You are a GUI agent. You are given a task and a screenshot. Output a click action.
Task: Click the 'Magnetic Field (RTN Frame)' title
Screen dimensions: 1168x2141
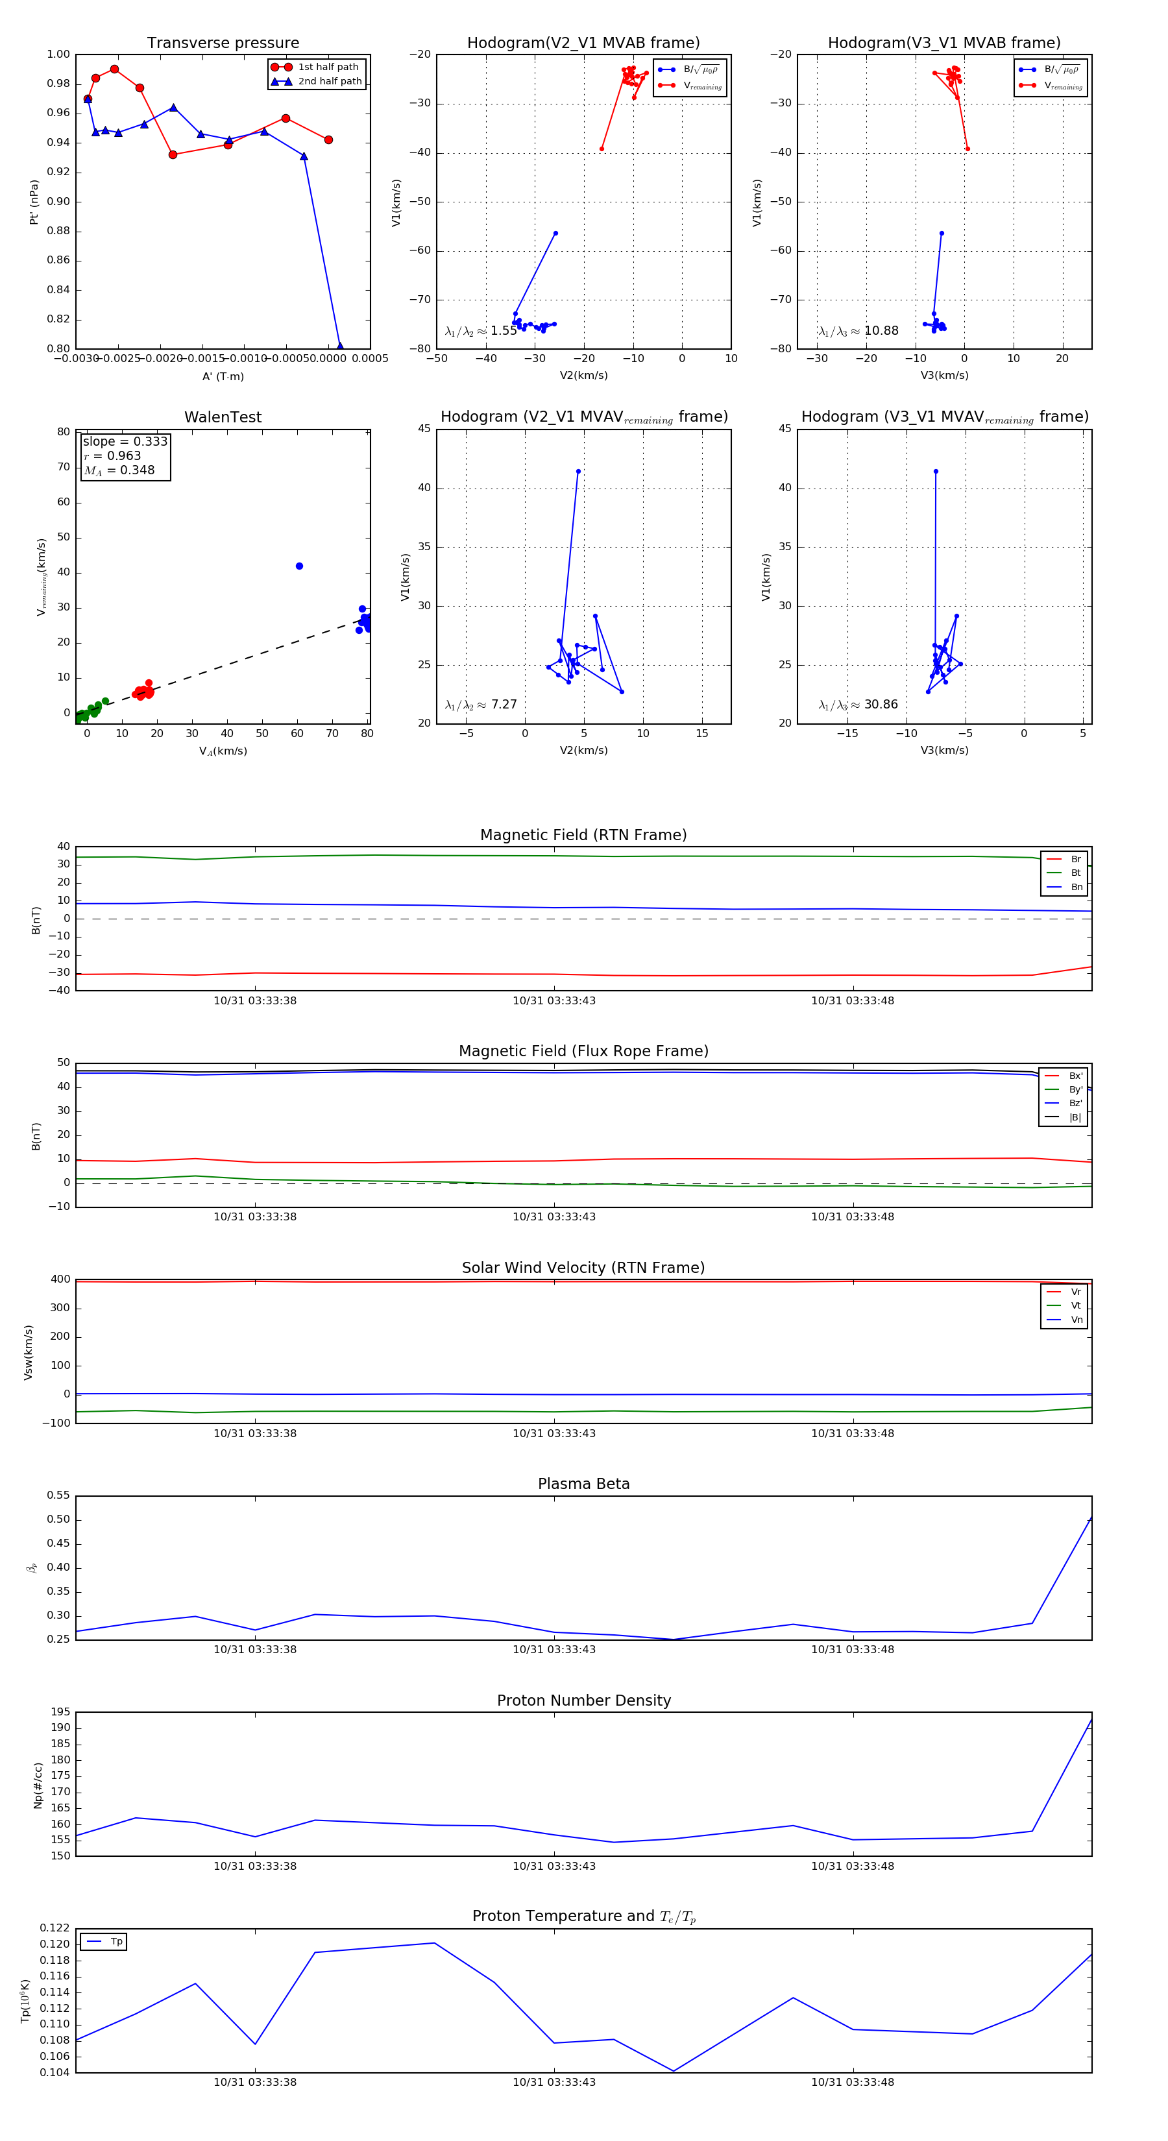click(x=583, y=835)
